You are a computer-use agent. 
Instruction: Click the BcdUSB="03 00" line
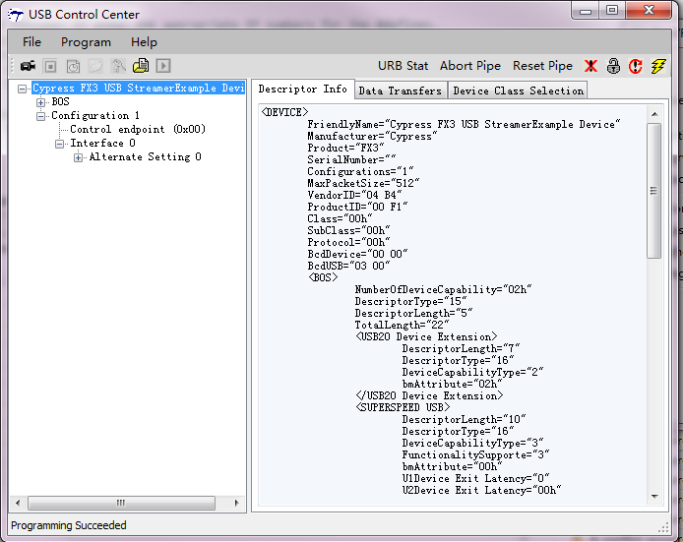click(348, 266)
